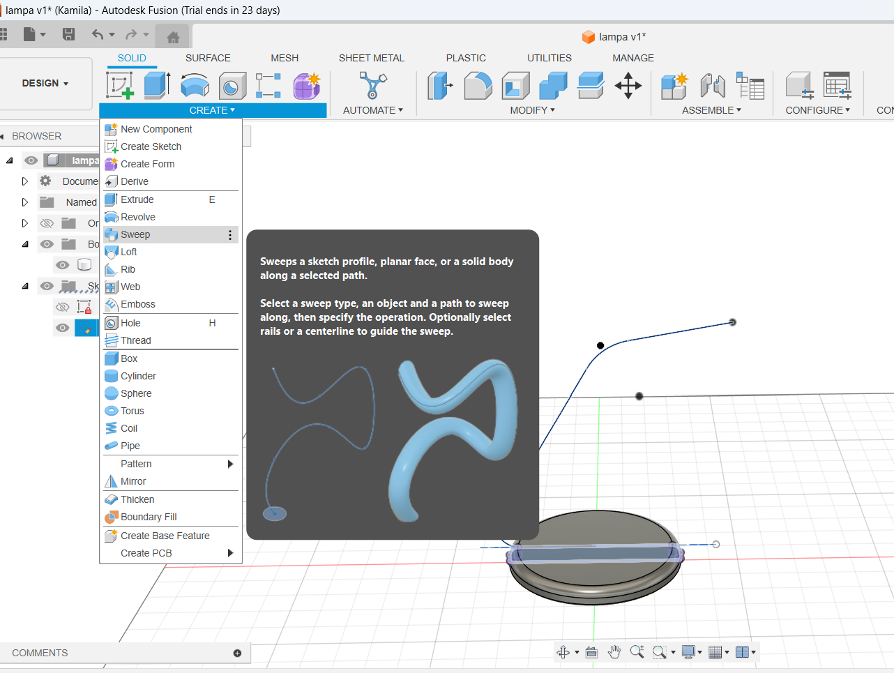Hide the body item under Bodies
This screenshot has width=894, height=673.
(x=63, y=265)
